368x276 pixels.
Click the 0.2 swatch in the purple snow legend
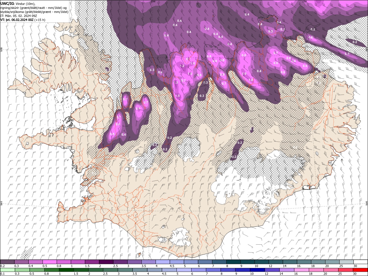tap(7, 262)
